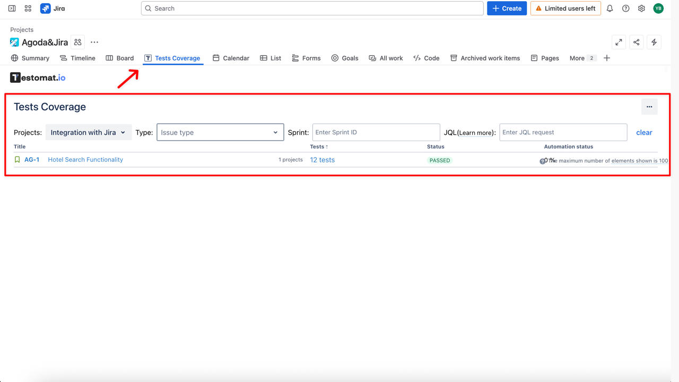Click clear to reset filters
This screenshot has height=382, width=679.
click(x=644, y=133)
